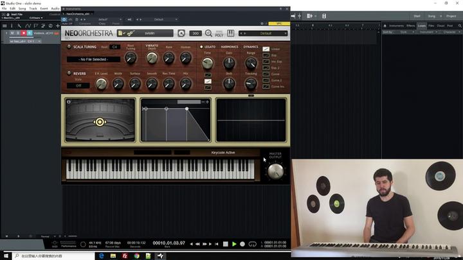Open the Loops browser tab
The width and height of the screenshot is (463, 260).
point(422,26)
